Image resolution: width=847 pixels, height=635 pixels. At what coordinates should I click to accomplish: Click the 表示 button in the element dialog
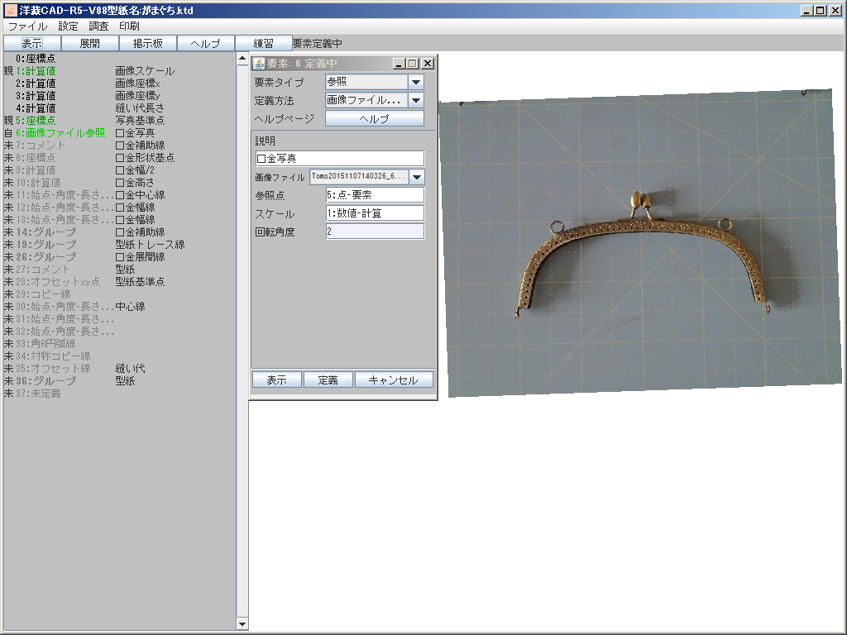[276, 380]
